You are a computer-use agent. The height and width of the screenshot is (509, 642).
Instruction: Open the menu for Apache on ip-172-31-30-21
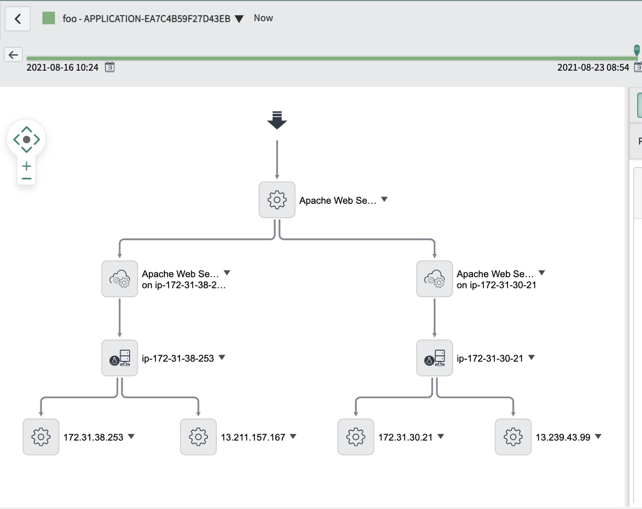542,273
